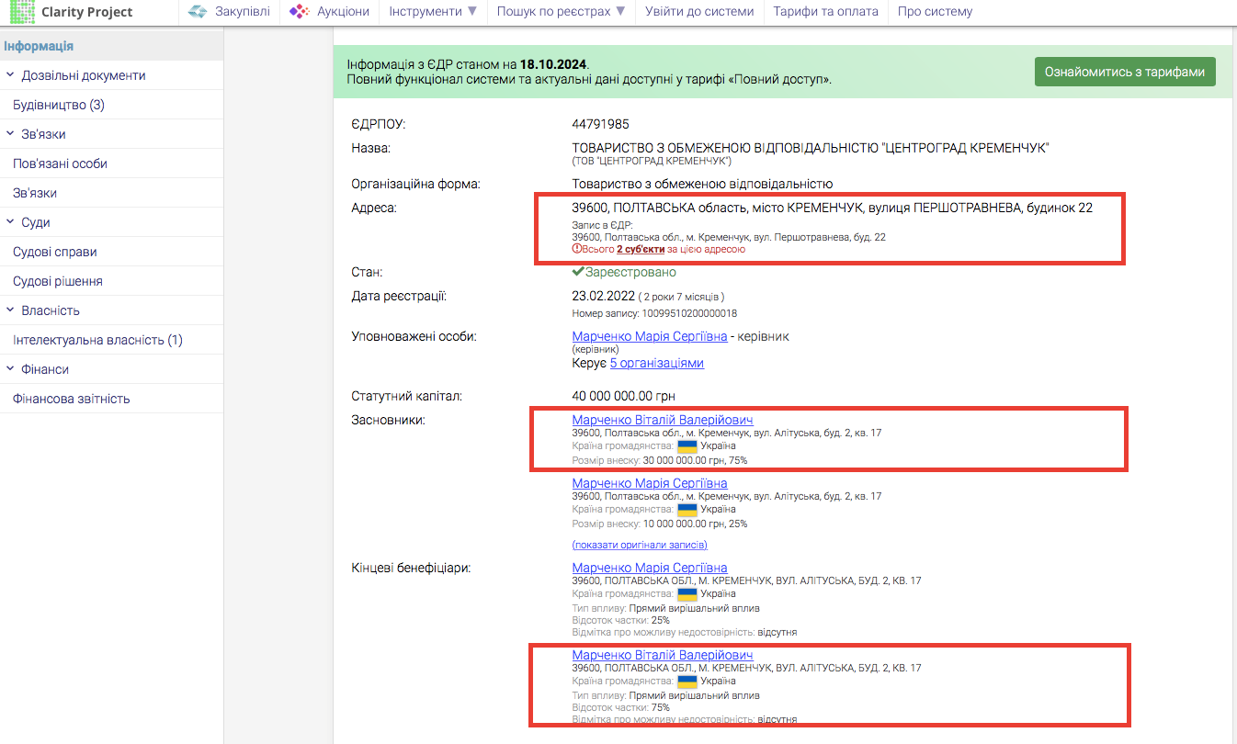
Task: Select Судові рішення in the sidebar
Action: click(x=57, y=281)
